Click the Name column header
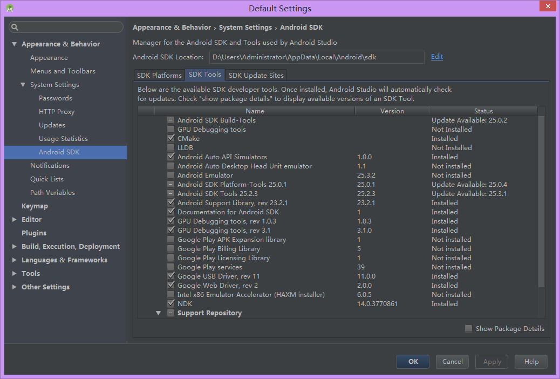This screenshot has height=379, width=560. tap(255, 111)
